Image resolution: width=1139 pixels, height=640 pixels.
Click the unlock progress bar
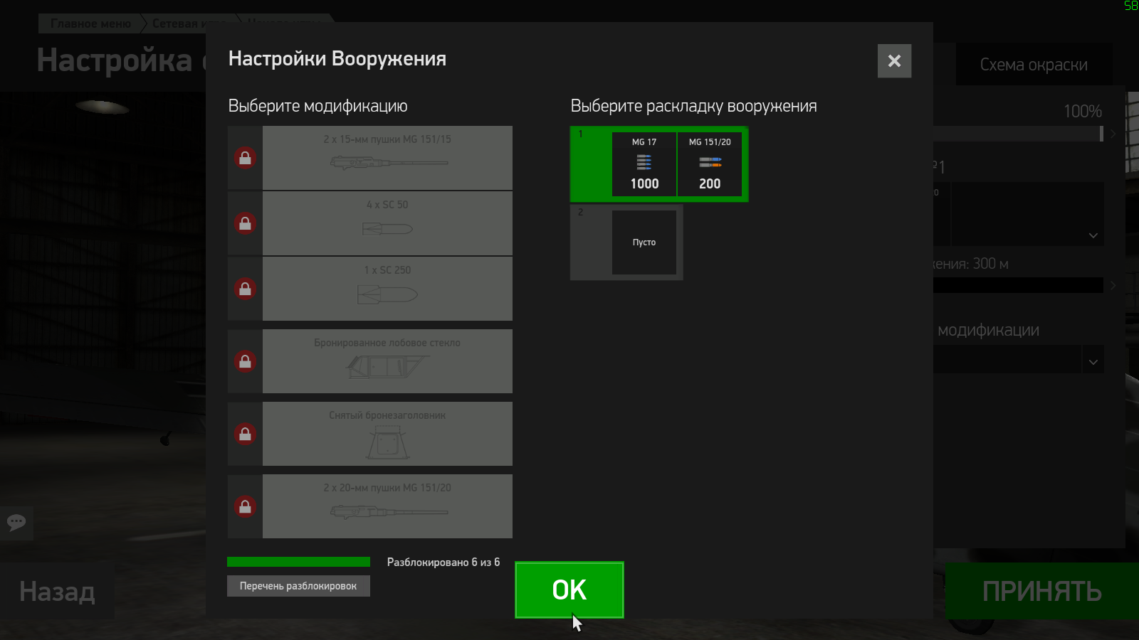298,562
